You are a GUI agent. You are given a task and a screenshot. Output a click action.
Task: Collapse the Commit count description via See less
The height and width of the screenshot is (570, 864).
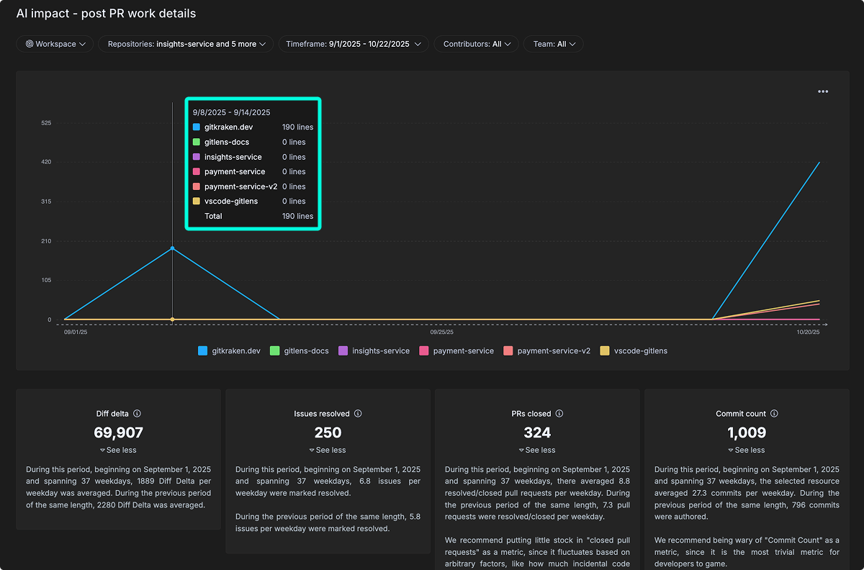747,449
